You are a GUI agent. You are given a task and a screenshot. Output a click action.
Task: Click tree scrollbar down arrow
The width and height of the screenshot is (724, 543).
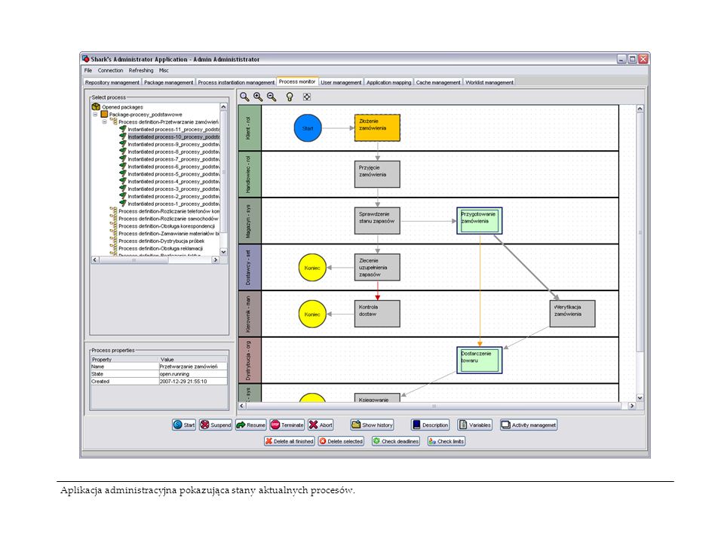pyautogui.click(x=223, y=252)
